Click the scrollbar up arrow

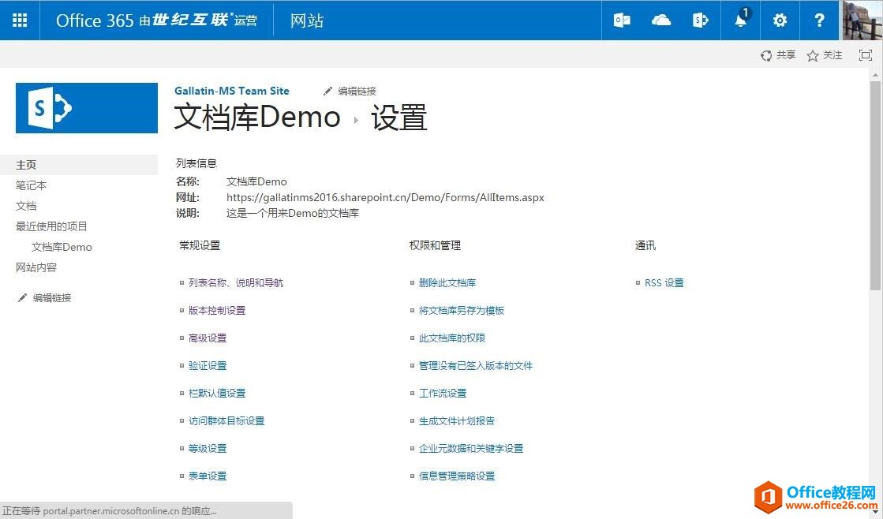875,74
